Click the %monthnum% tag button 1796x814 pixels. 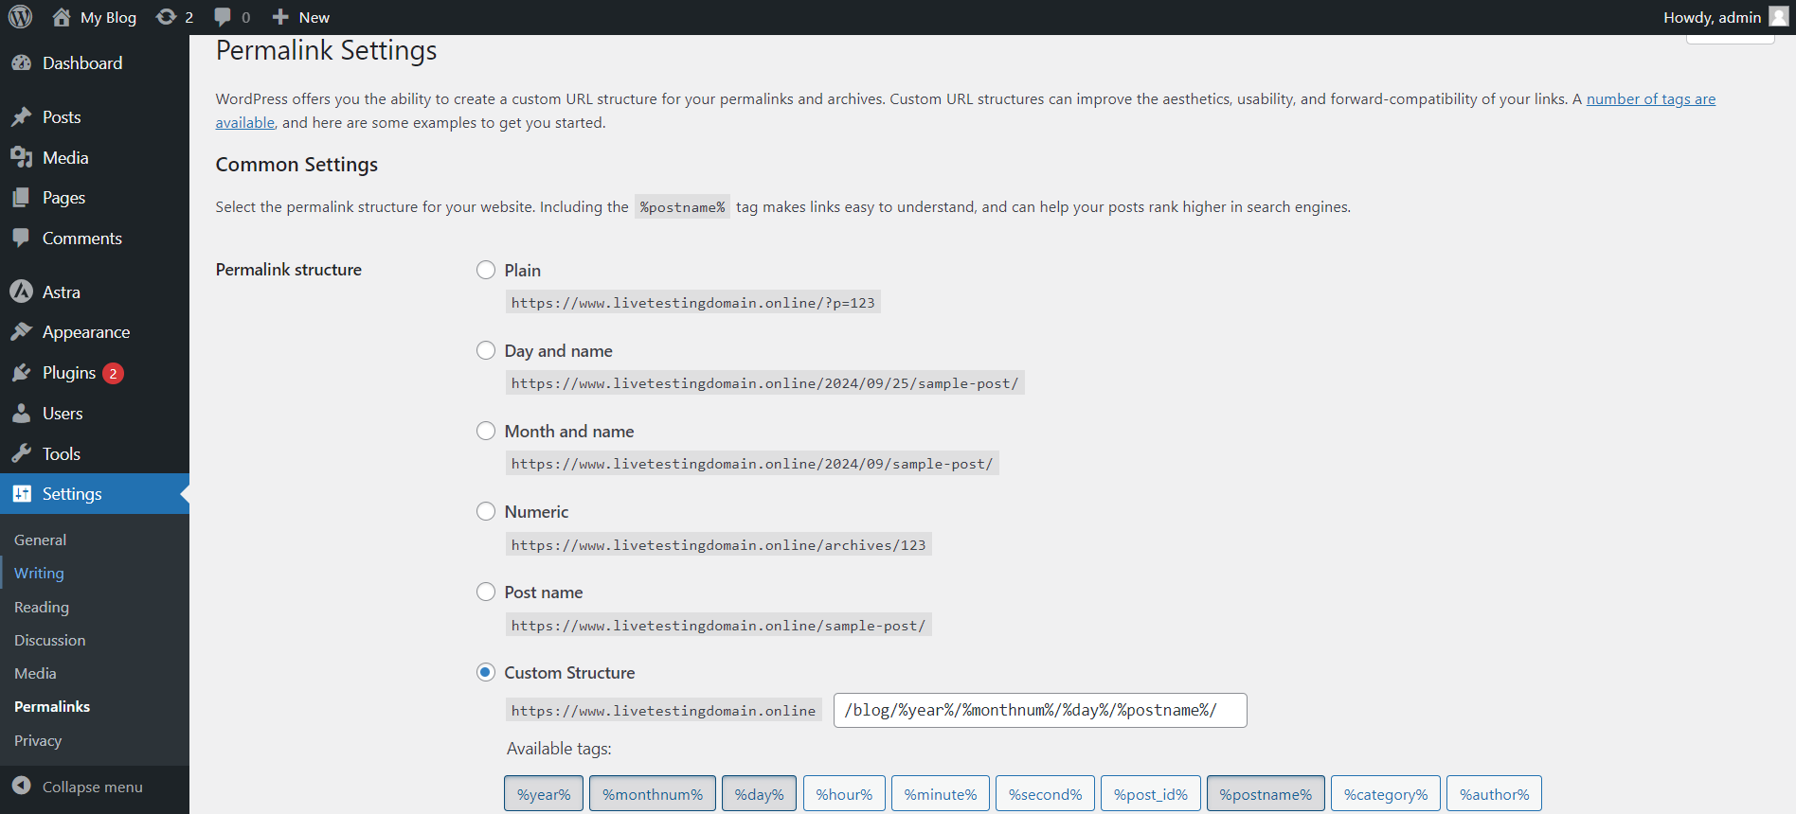[x=653, y=794]
